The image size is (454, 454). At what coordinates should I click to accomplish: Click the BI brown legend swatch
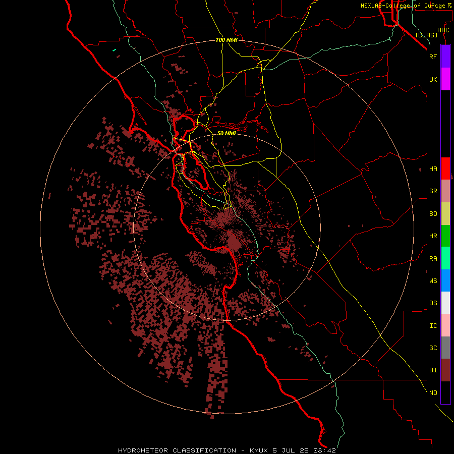pyautogui.click(x=445, y=370)
